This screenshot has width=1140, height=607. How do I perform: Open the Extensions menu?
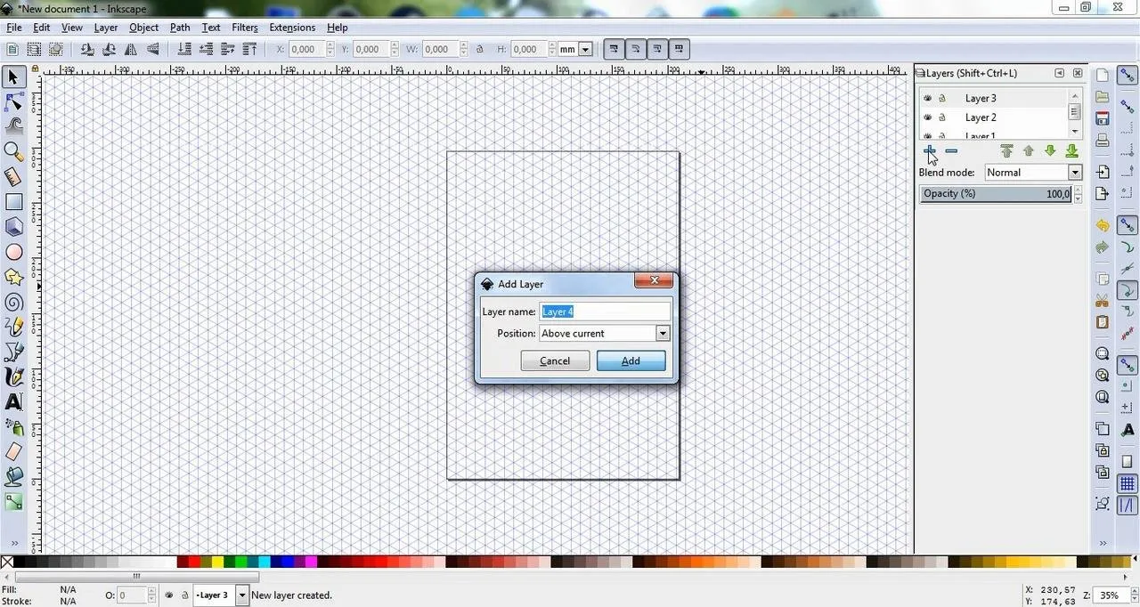[x=292, y=28]
